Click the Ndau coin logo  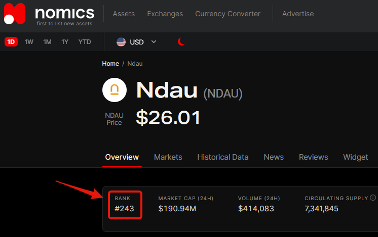115,90
